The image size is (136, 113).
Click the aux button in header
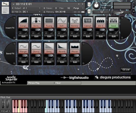point(134,8)
